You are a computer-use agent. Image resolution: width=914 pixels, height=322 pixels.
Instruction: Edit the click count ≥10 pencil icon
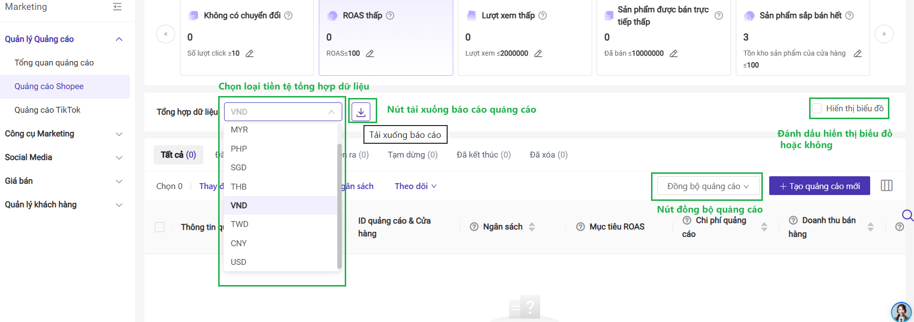point(250,54)
